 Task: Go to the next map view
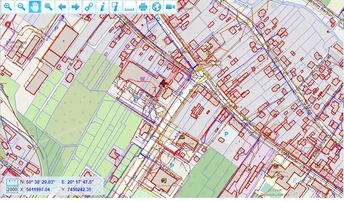[75, 7]
